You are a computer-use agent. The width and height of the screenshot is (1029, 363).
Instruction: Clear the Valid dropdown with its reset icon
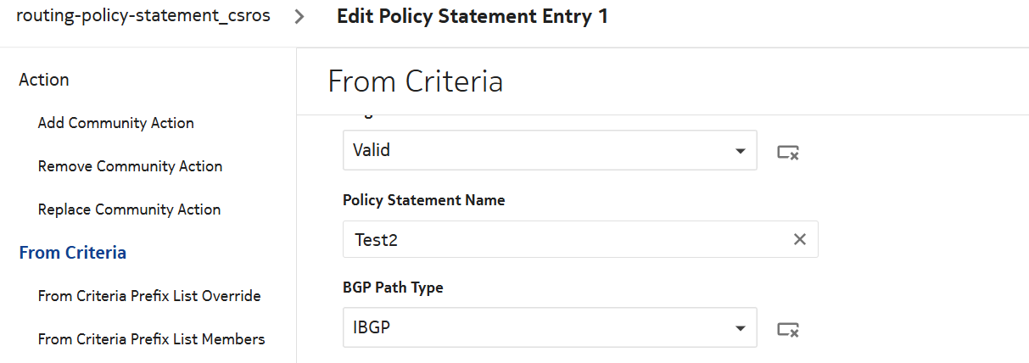[x=788, y=152]
